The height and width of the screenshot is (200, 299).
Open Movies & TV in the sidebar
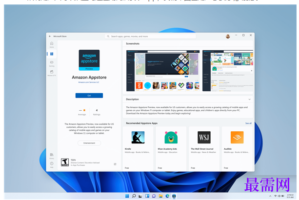52,73
